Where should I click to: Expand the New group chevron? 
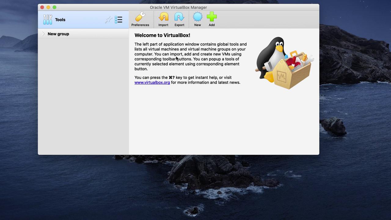(43, 34)
